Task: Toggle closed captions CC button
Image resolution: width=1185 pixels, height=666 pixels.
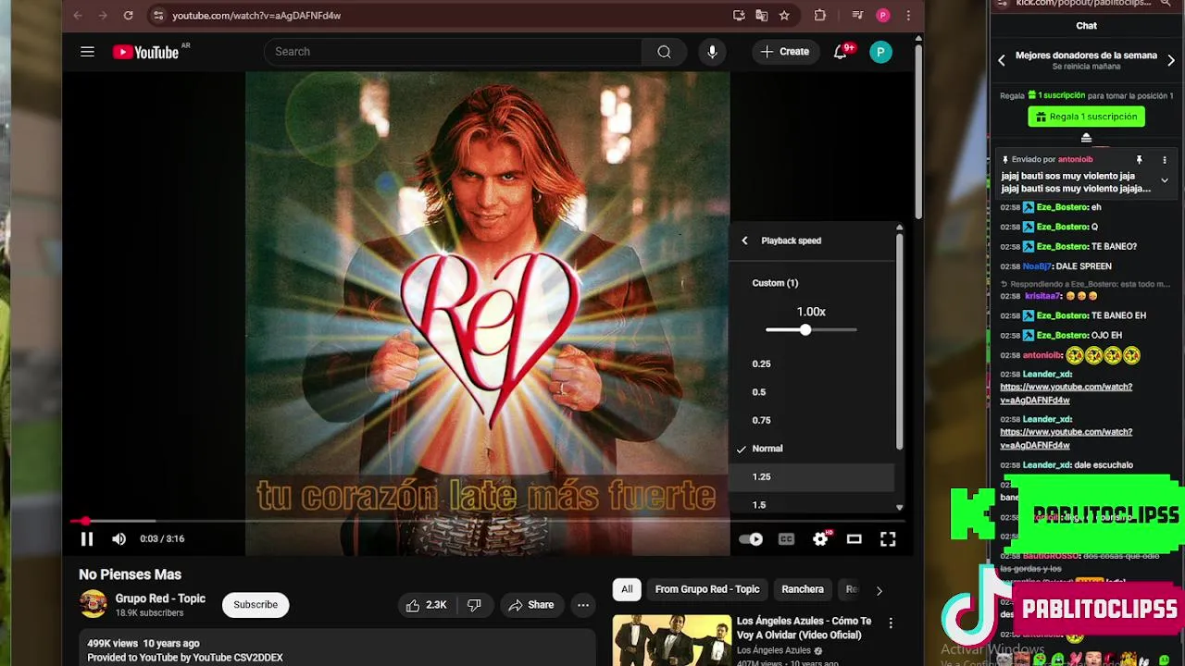Action: [x=786, y=538]
